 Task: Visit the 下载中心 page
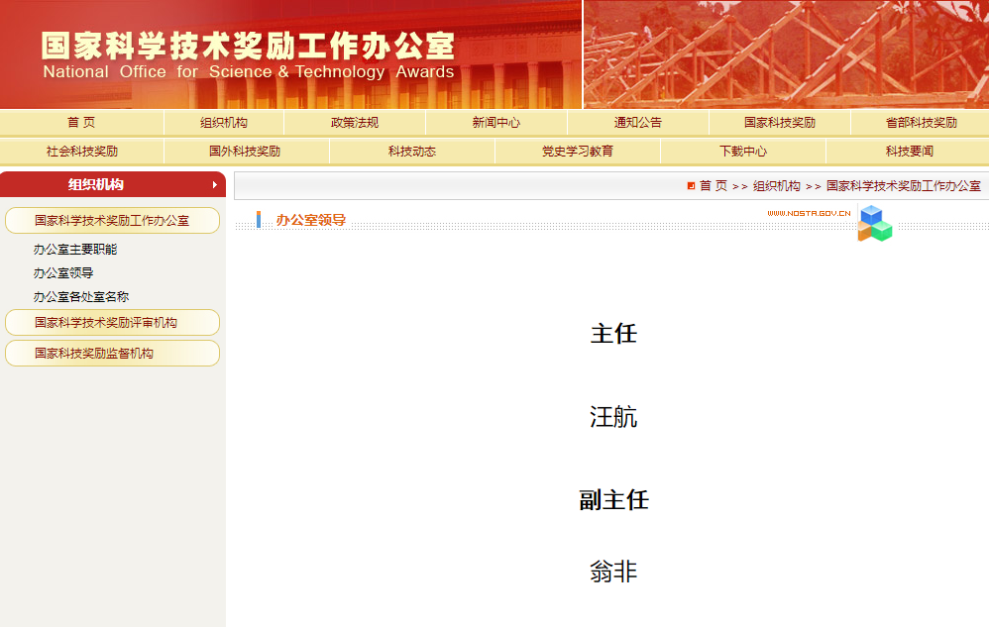point(743,152)
